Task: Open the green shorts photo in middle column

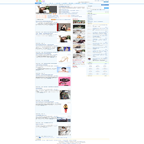Action: pyautogui.click(x=79, y=22)
